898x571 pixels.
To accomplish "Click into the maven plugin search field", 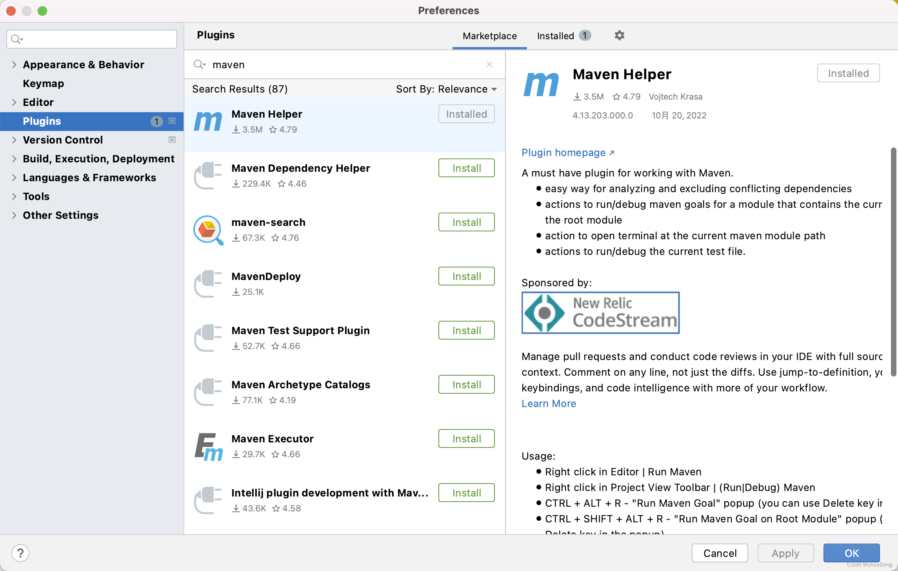I will point(345,64).
